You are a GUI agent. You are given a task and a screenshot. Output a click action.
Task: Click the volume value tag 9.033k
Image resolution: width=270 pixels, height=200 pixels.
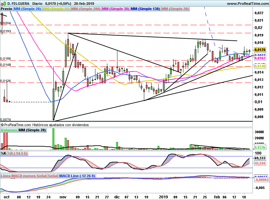[260, 147]
